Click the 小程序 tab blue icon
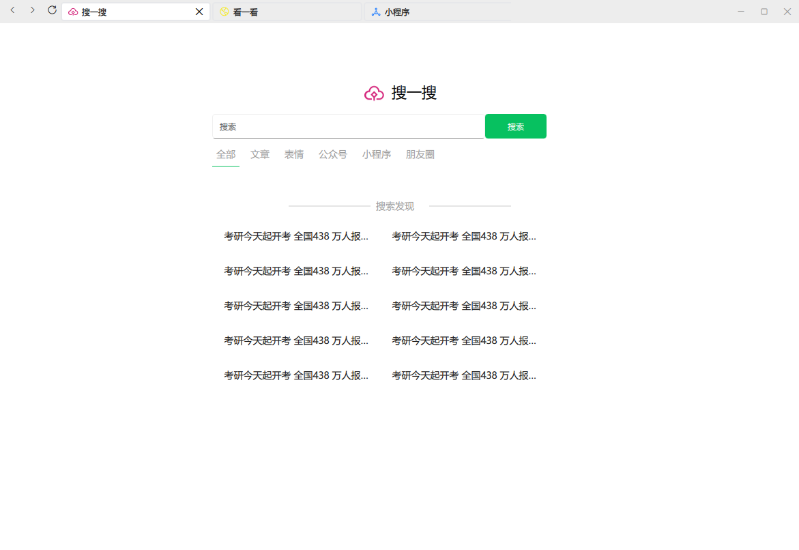 coord(376,12)
